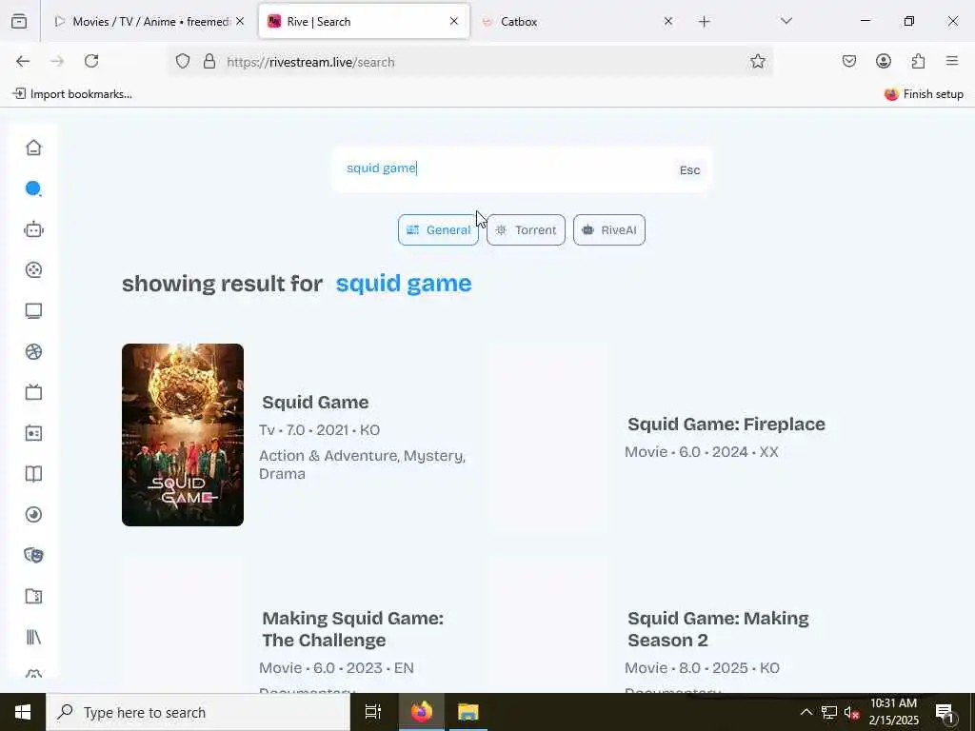Open the ID-card style sidebar icon
Image resolution: width=975 pixels, height=731 pixels.
point(33,433)
